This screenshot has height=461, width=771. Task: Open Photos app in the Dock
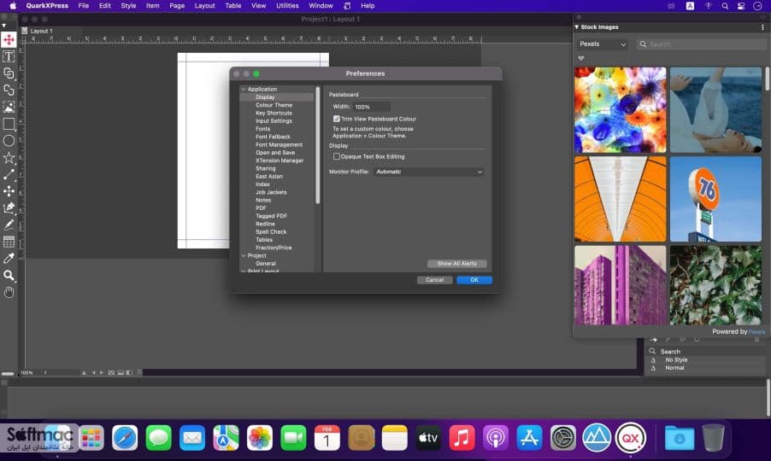pyautogui.click(x=260, y=437)
